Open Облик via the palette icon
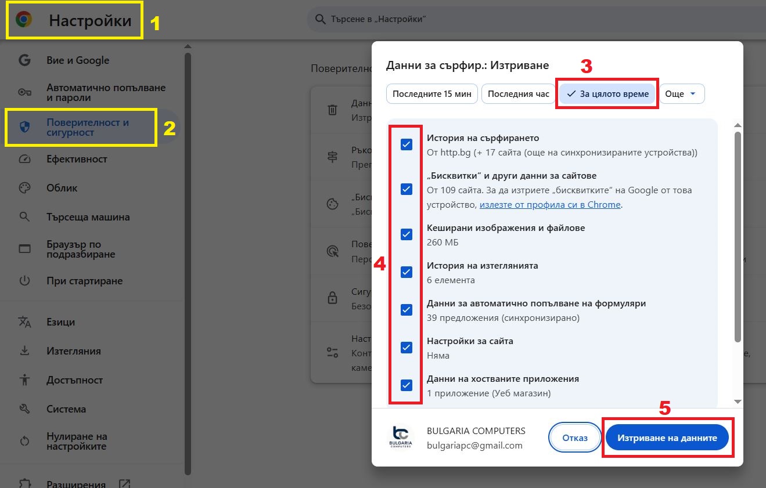The image size is (766, 488). pyautogui.click(x=24, y=187)
